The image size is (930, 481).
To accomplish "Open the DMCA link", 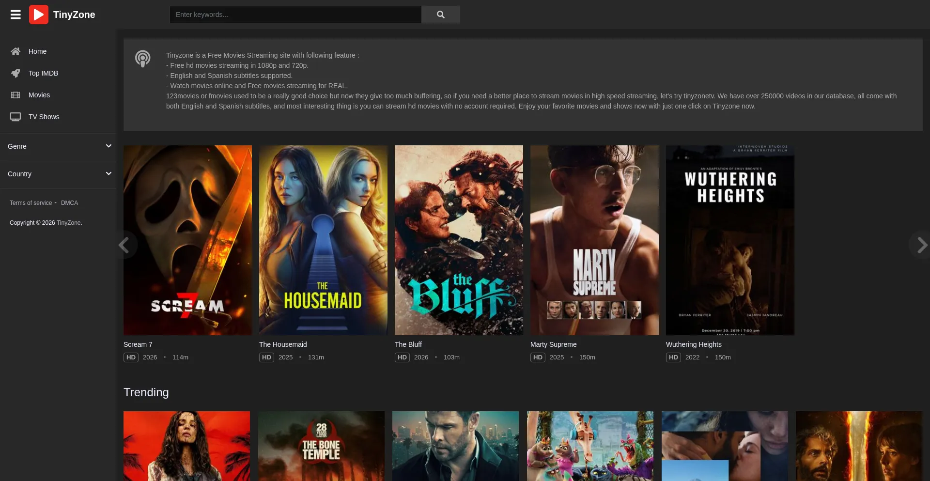I will click(x=69, y=203).
